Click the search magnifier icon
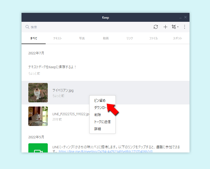This screenshot has width=210, height=169. tap(27, 27)
